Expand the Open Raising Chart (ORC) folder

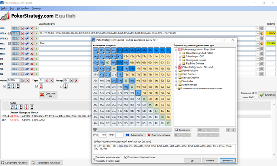180,53
